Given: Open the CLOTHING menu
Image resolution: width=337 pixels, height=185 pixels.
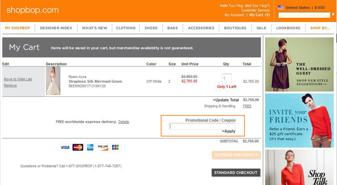Looking at the screenshot, I should click(x=126, y=28).
